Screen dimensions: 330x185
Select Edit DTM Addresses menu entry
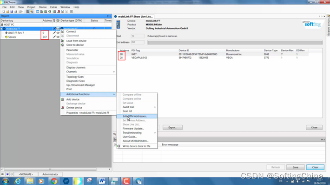coord(135,116)
